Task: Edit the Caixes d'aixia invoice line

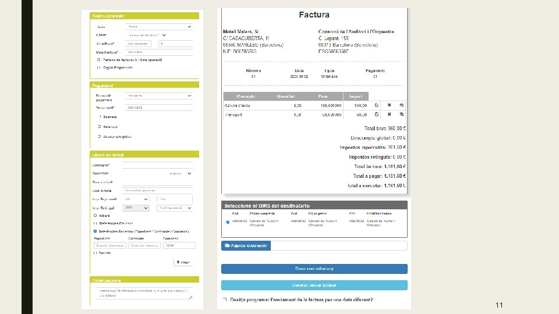Action: (x=377, y=105)
